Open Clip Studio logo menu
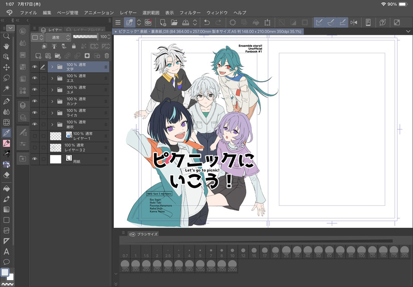Screen dimensions: 413x287 click(9, 12)
